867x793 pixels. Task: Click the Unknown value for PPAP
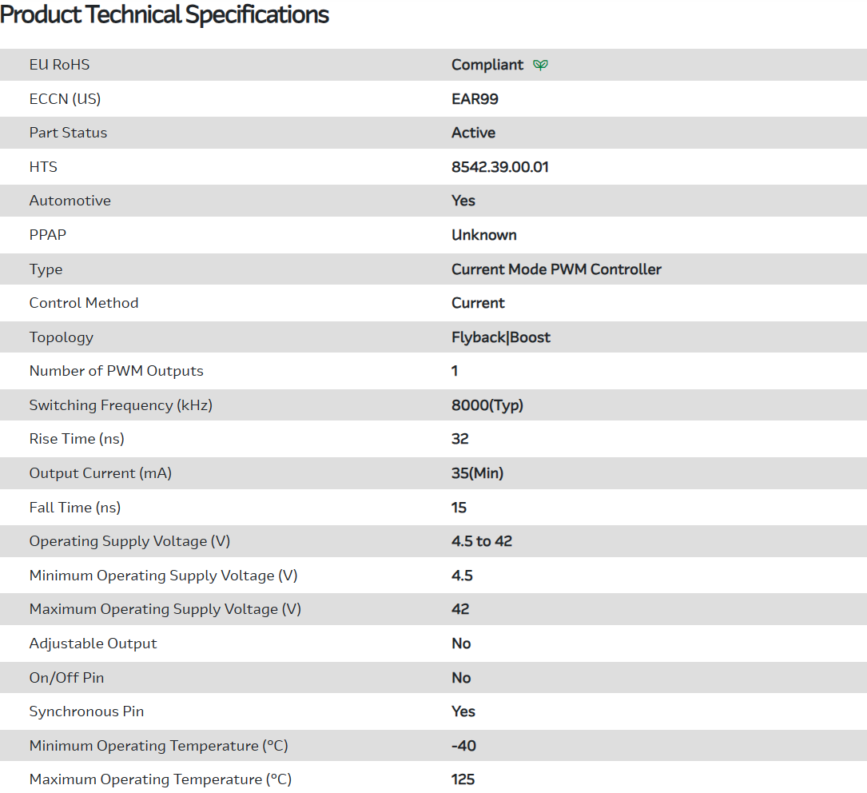[483, 235]
